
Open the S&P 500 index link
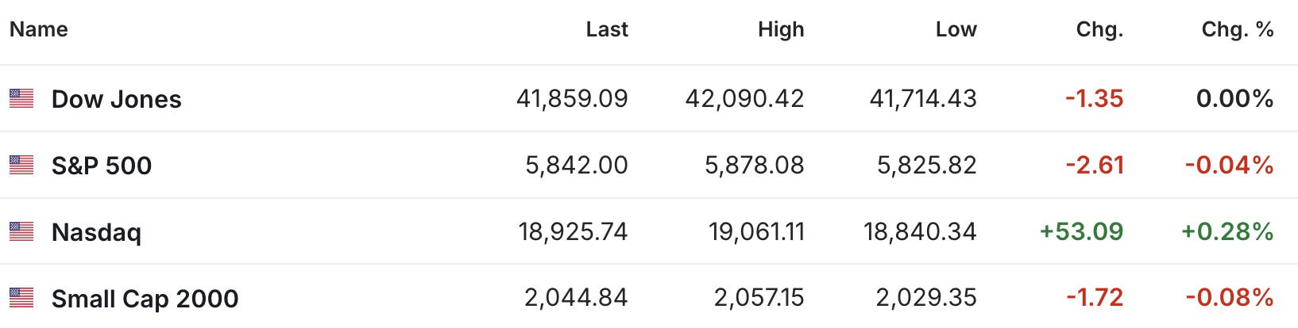click(x=102, y=166)
